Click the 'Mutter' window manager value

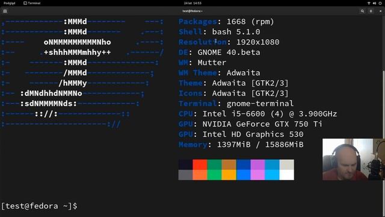(x=212, y=63)
